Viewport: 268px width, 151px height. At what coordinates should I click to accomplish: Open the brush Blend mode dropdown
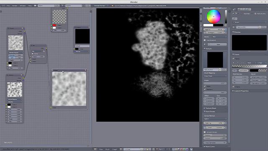[x=219, y=37]
